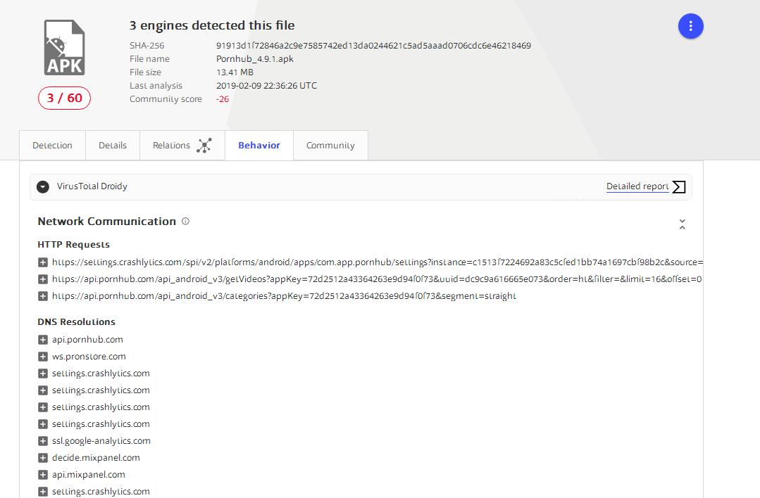Click the api_android_v3/categories URL text
The height and width of the screenshot is (498, 760).
point(284,296)
